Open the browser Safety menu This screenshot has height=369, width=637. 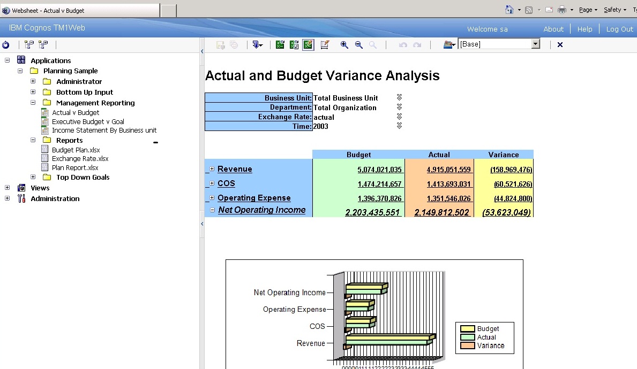coord(614,10)
